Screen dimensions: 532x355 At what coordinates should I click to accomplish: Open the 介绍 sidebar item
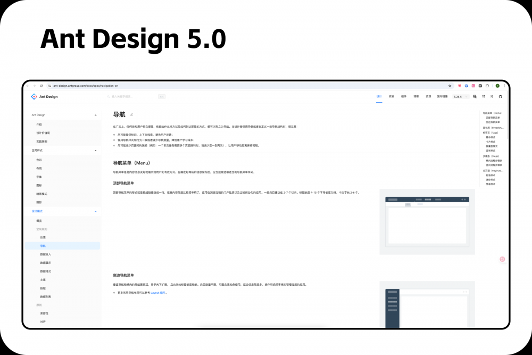[39, 125]
